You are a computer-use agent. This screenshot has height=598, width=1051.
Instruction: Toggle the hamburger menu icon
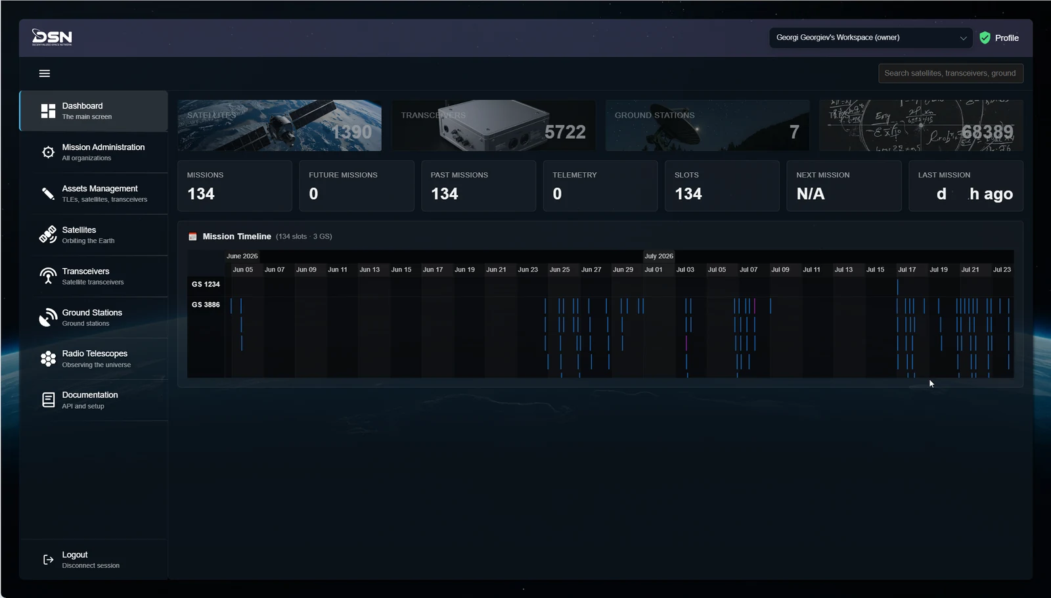[45, 74]
